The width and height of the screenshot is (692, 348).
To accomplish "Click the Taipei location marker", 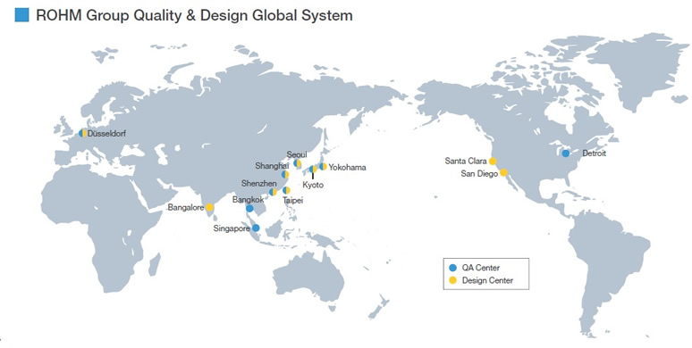I will tap(286, 190).
